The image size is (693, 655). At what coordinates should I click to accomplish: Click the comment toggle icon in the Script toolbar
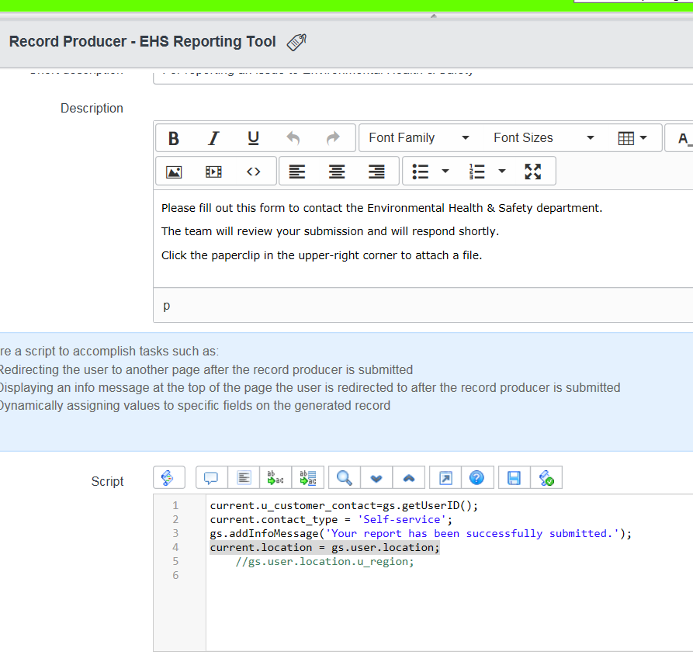click(x=210, y=477)
